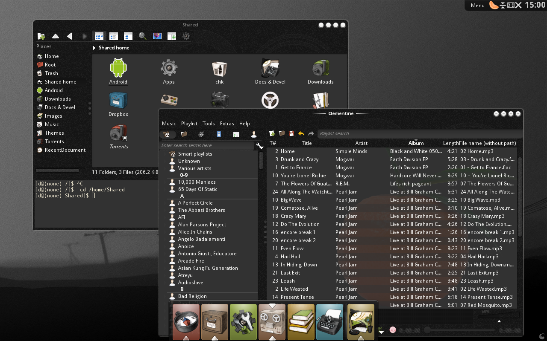This screenshot has height=341, width=547.
Task: Toggle image preview in file manager toolbar
Action: (x=157, y=36)
